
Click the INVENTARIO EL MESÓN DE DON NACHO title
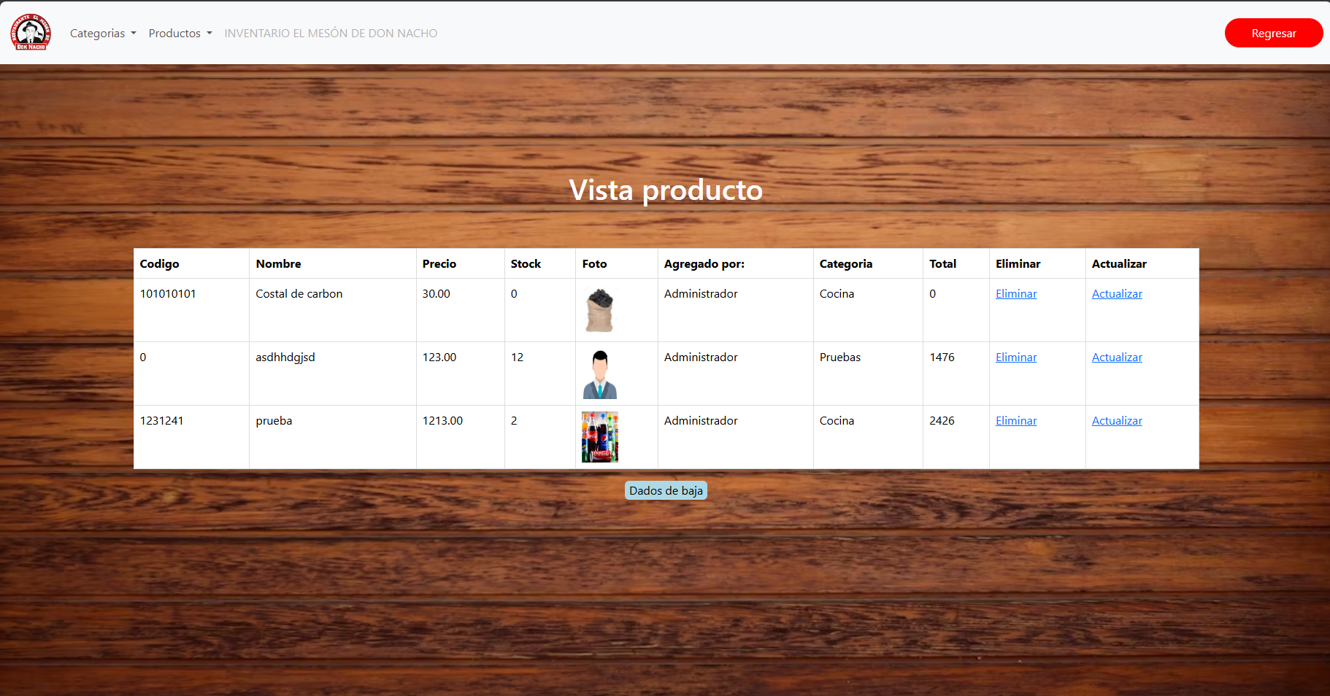point(331,34)
